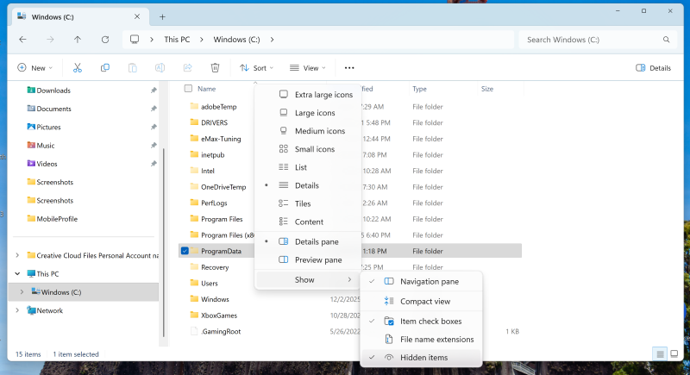Enable File name extensions option
The image size is (690, 375).
(x=421, y=340)
